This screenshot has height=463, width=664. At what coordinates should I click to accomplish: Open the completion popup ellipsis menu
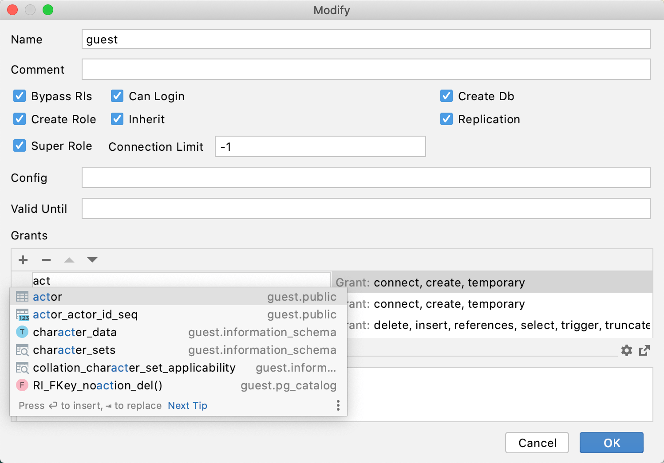coord(338,405)
